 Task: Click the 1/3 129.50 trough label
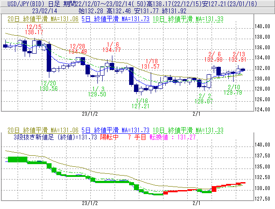coord(97,92)
